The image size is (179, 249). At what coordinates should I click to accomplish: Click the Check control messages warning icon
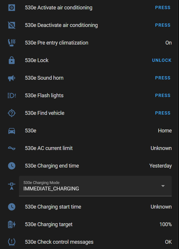(x=12, y=242)
